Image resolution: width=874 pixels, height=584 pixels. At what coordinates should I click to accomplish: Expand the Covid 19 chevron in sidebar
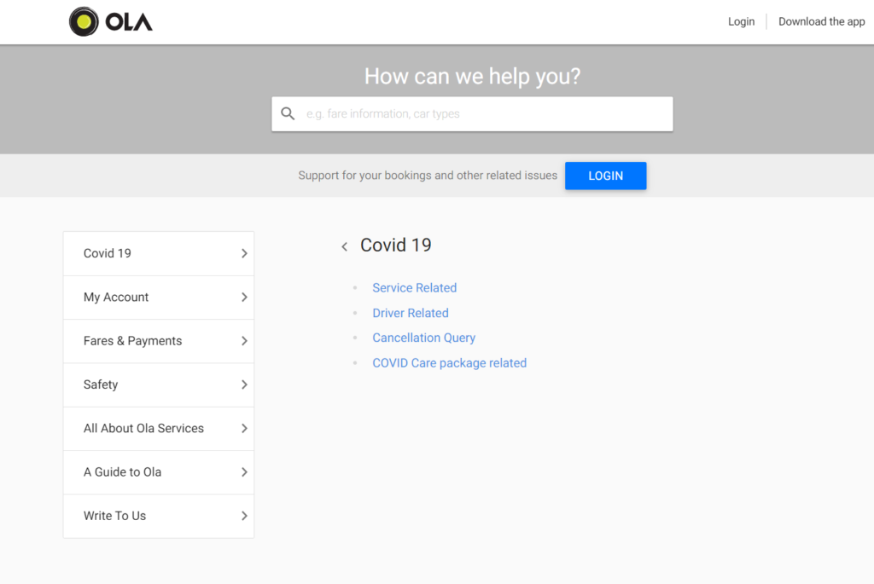point(244,253)
